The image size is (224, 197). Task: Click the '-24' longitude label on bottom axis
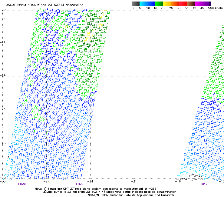(x=90, y=182)
